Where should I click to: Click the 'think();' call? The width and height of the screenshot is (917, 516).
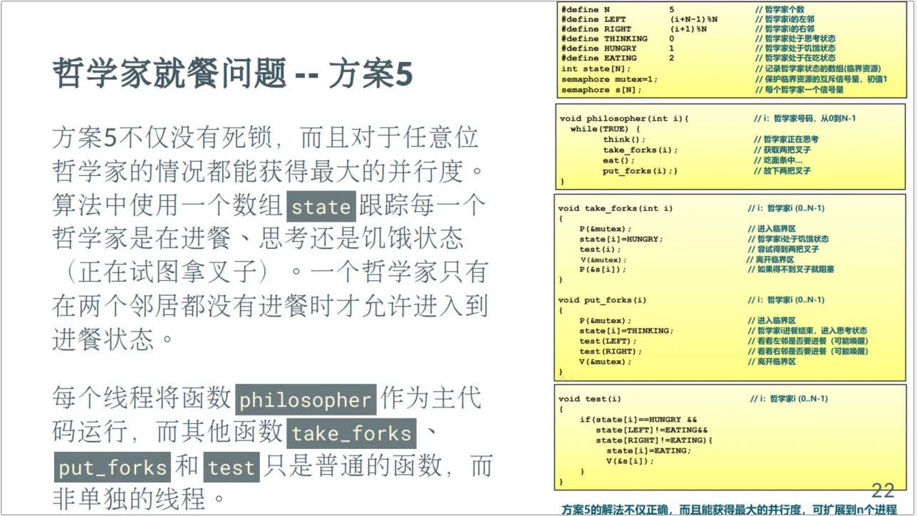pyautogui.click(x=625, y=140)
